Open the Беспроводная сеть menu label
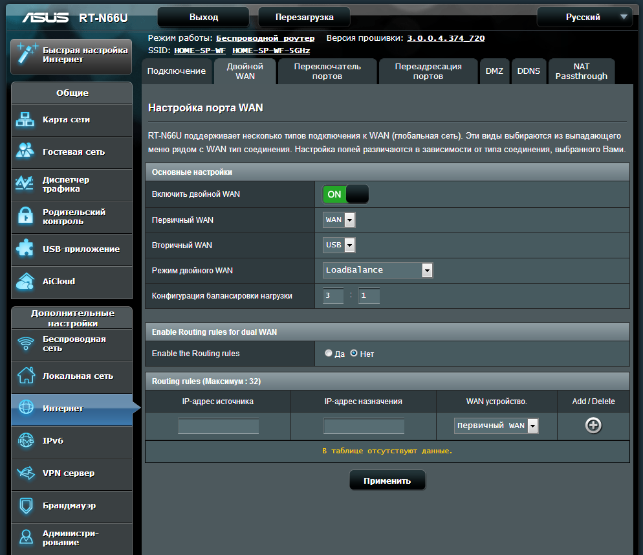 pos(74,344)
